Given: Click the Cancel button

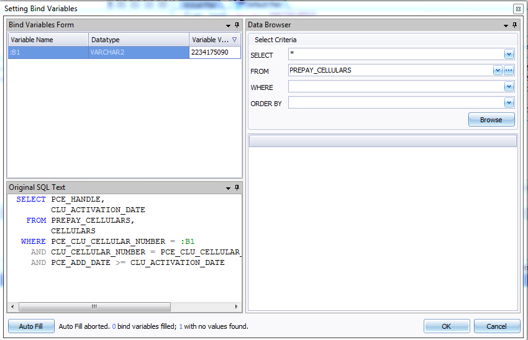Looking at the screenshot, I should (497, 326).
